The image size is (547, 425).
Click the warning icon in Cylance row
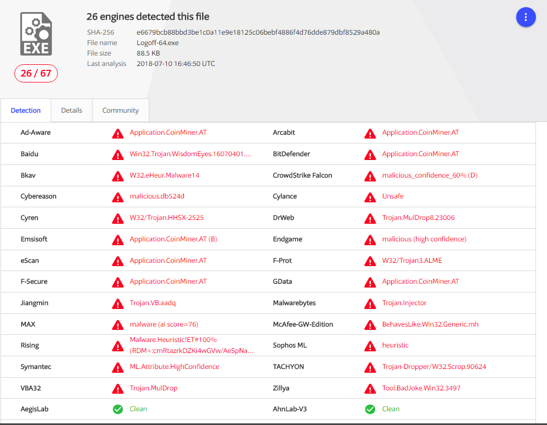(x=370, y=197)
